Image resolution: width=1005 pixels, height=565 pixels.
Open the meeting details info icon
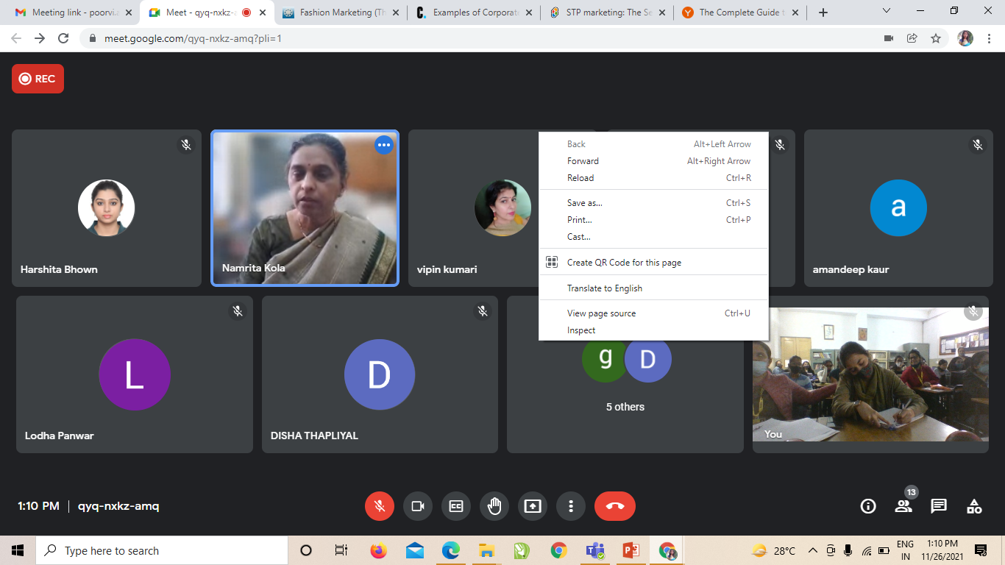(x=868, y=506)
